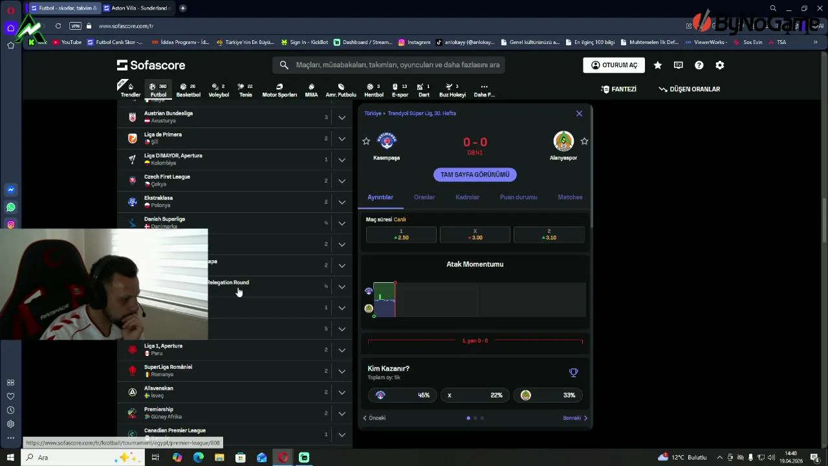This screenshot has width=828, height=466.
Task: Expand the Liga de Primera row
Action: pyautogui.click(x=342, y=139)
